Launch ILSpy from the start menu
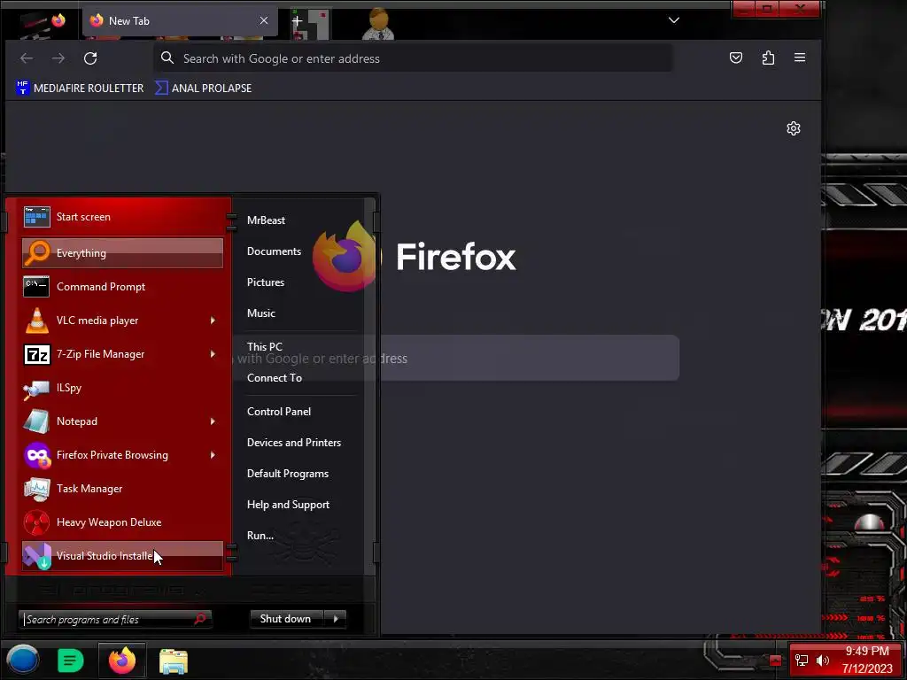Screen dimensions: 907x680 tap(122, 388)
